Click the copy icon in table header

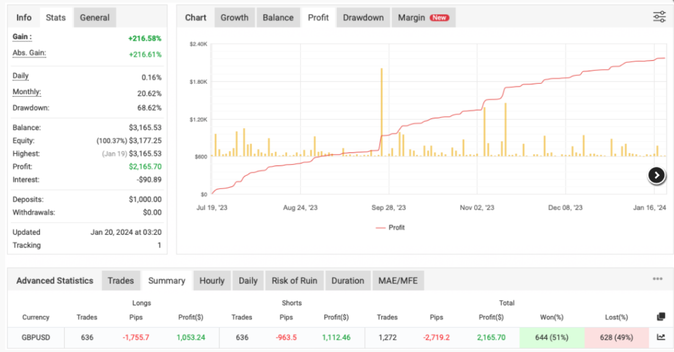pyautogui.click(x=661, y=317)
